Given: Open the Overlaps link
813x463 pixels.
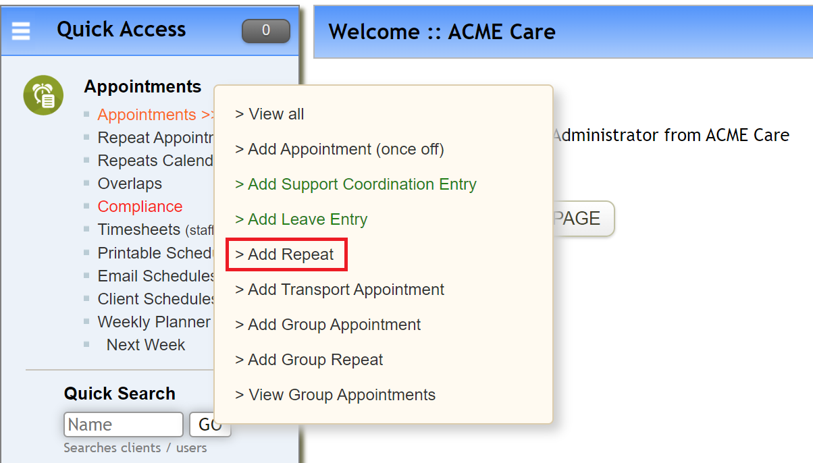Looking at the screenshot, I should (x=129, y=184).
